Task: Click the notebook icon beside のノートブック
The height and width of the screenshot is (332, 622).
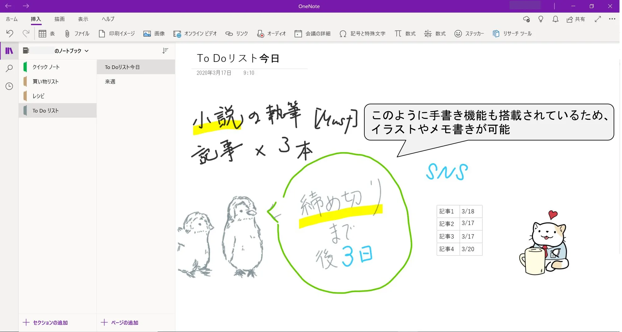Action: coord(26,50)
